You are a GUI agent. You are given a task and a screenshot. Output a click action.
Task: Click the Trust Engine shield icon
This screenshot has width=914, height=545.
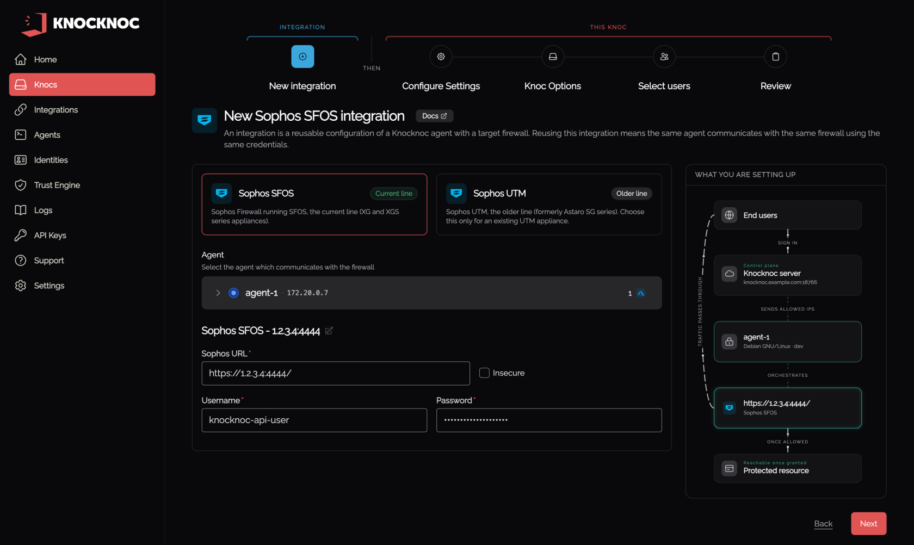click(x=21, y=185)
